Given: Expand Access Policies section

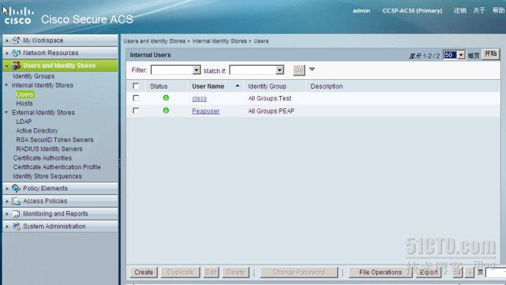Looking at the screenshot, I should [x=7, y=201].
